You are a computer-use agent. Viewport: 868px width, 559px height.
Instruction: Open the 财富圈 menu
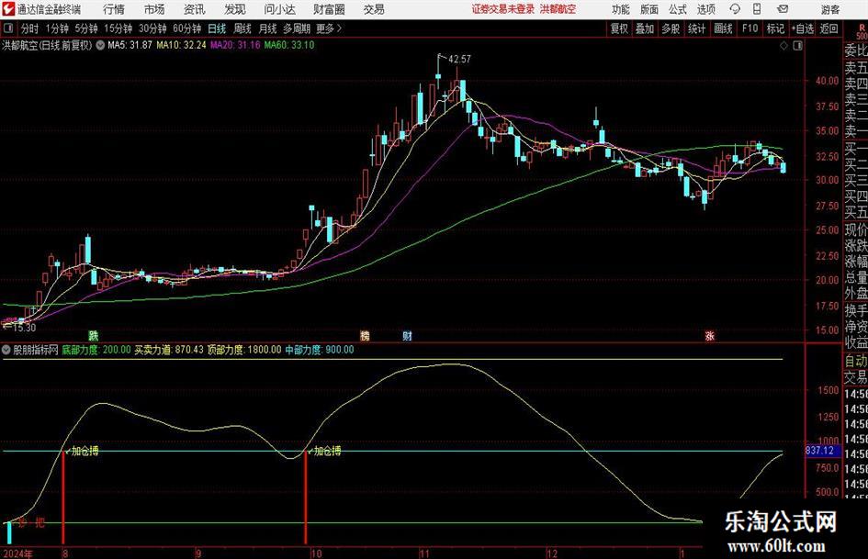point(329,9)
